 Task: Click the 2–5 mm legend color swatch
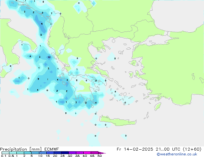point(28,153)
